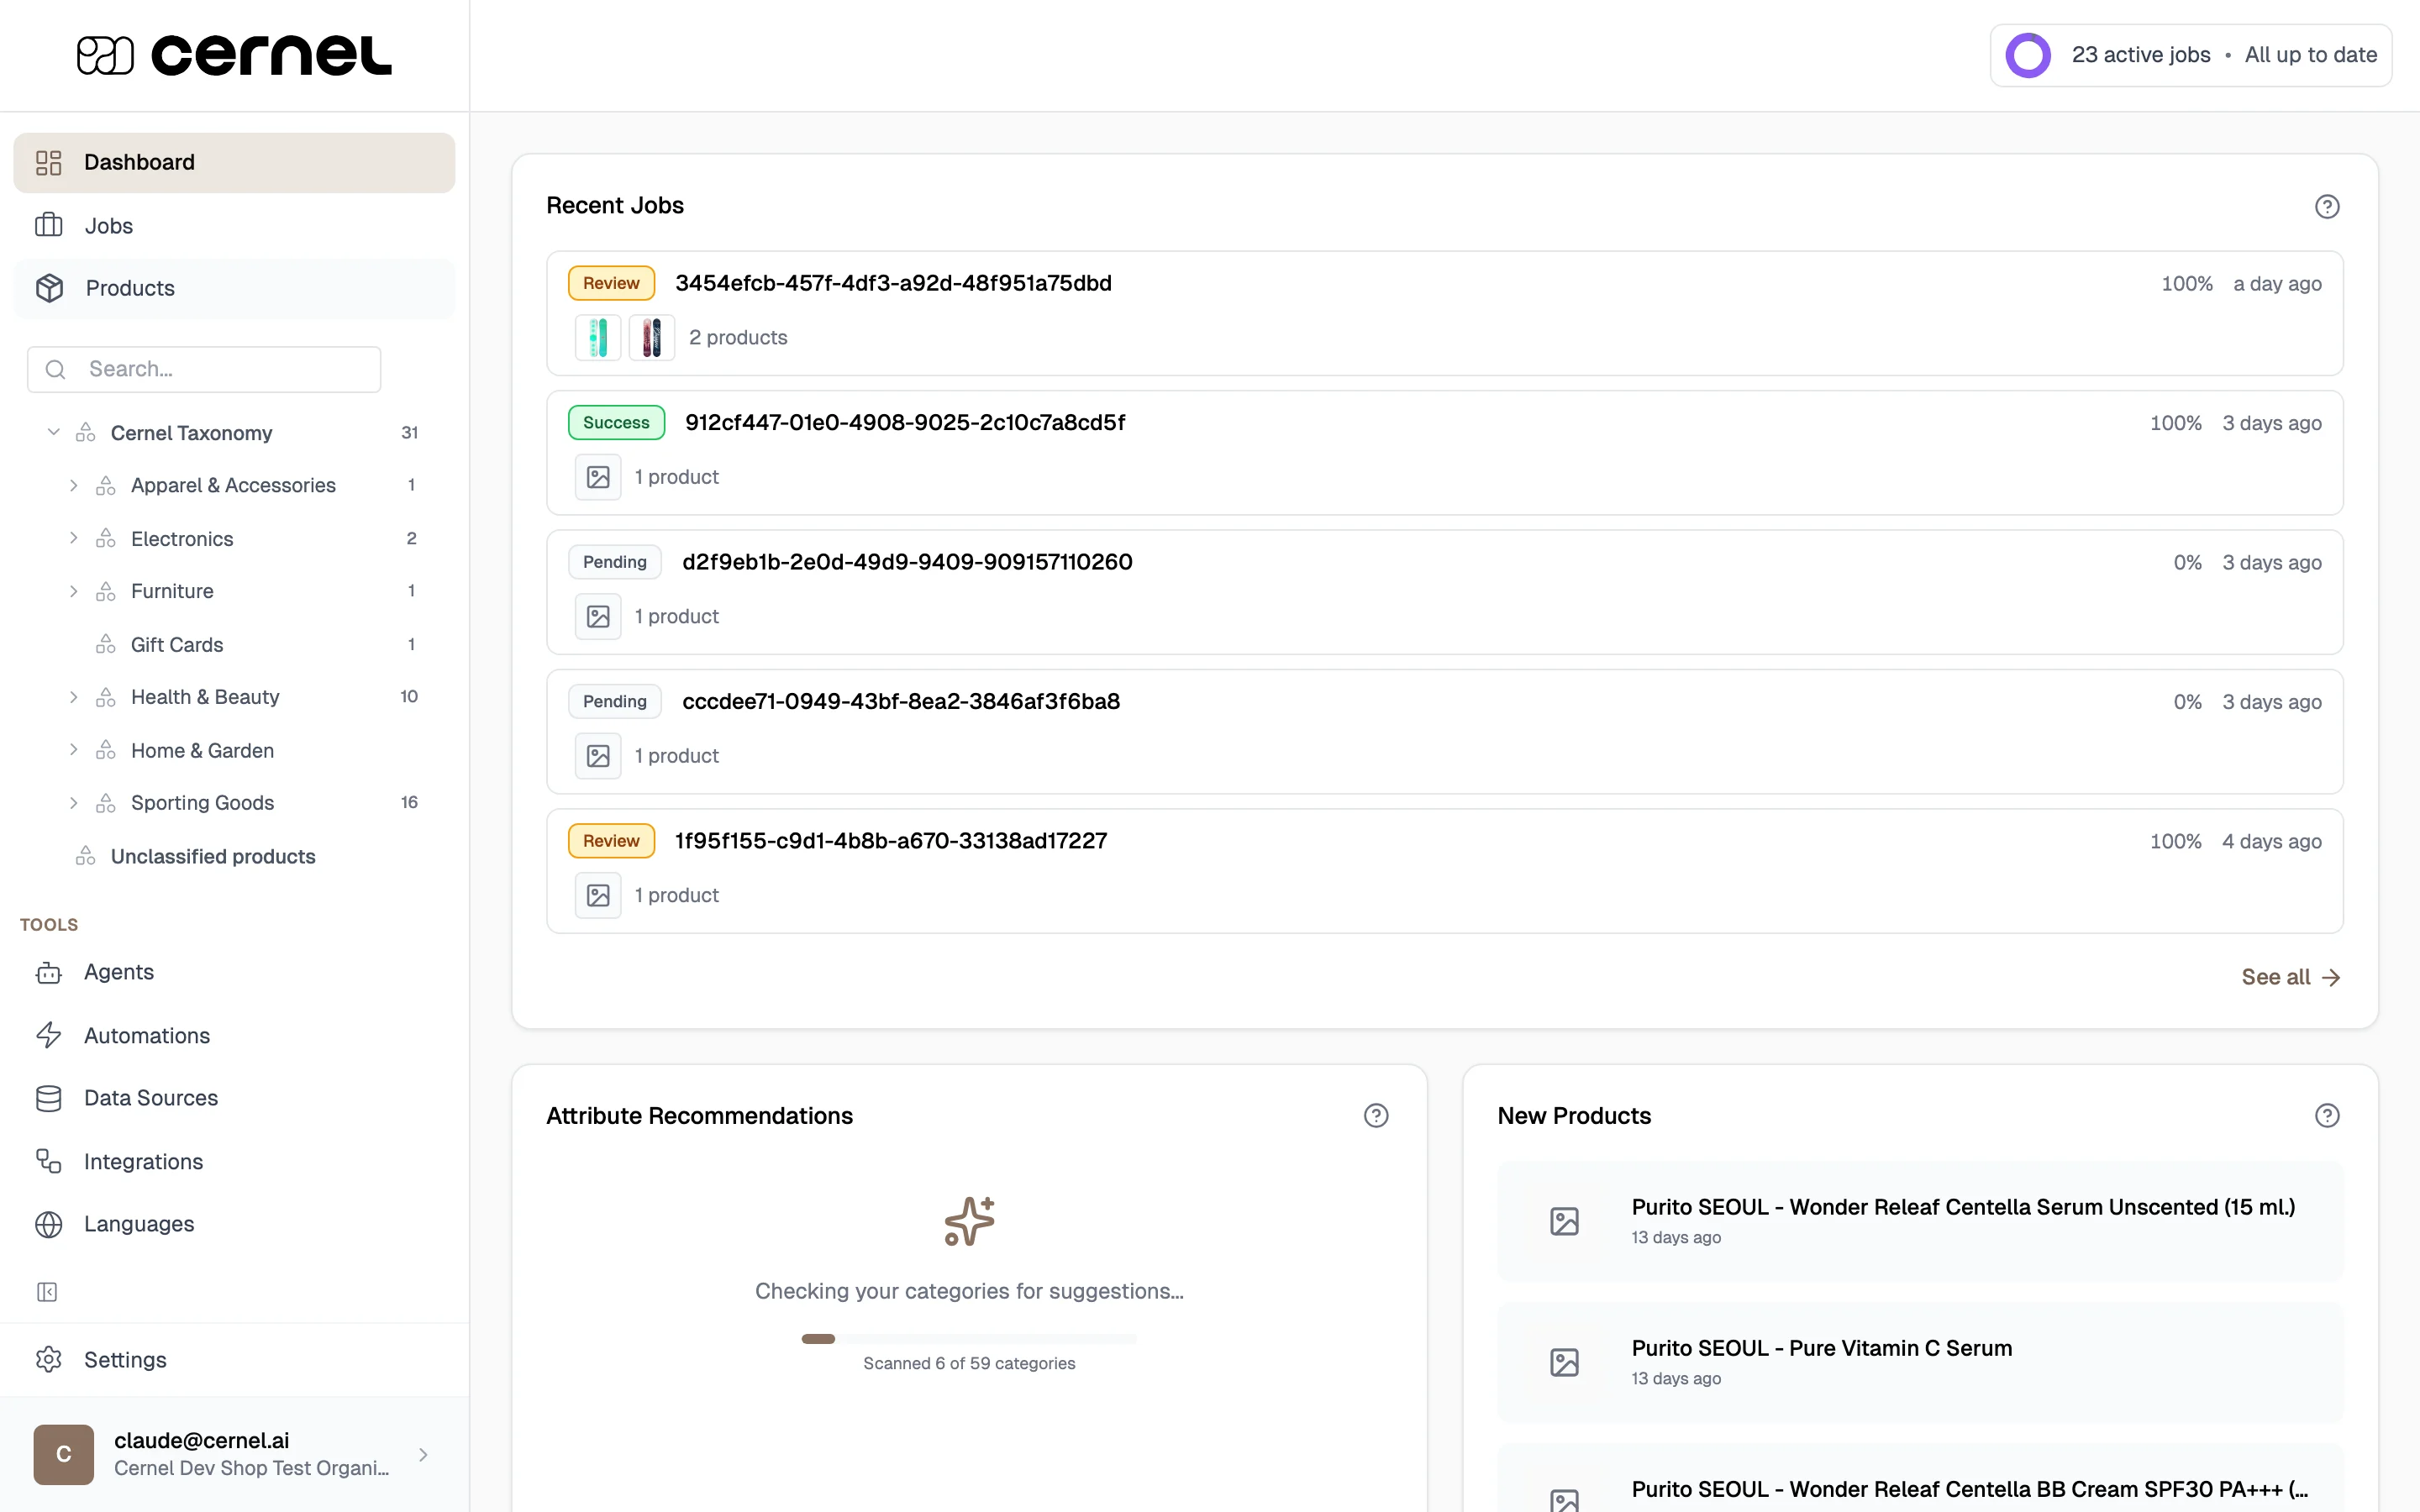Viewport: 2420px width, 1512px height.
Task: Open the Agents tool
Action: (234, 972)
